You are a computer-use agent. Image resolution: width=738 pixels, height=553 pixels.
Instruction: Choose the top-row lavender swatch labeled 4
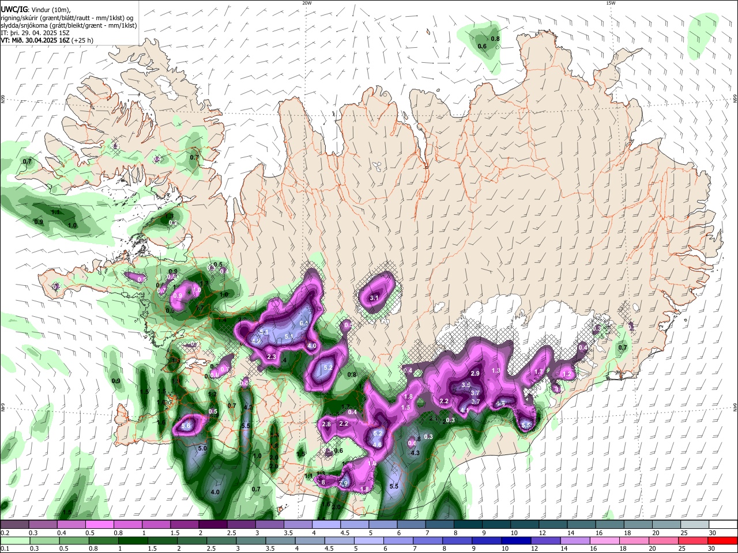click(x=326, y=525)
